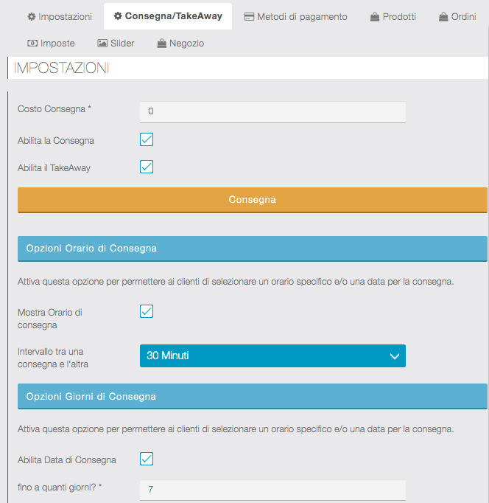Screen dimensions: 489x503
Task: Toggle the Abilita Data di Consegna checkbox
Action: (x=147, y=459)
